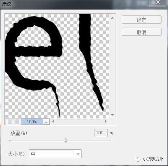
Task: Click the WeChat watermark logo icon
Action: click(x=136, y=159)
